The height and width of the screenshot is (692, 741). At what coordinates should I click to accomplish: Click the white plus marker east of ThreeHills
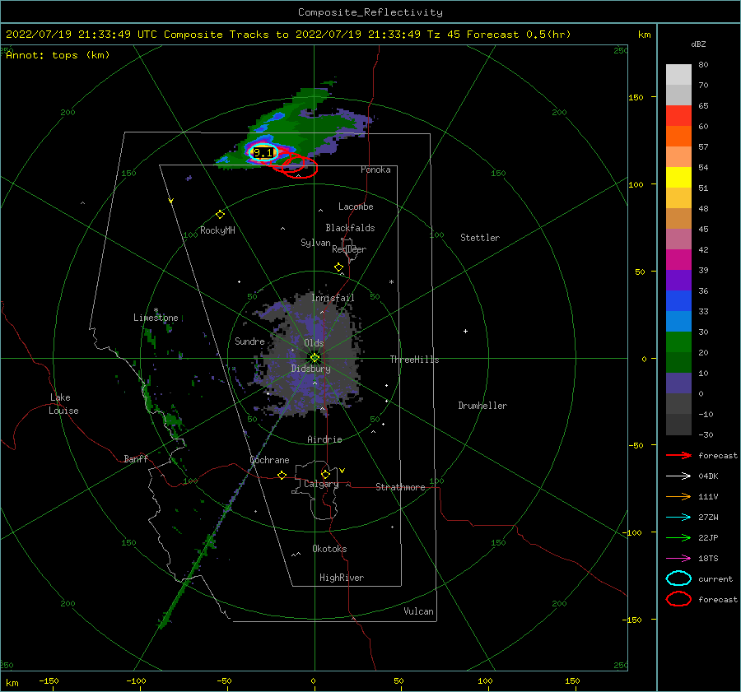click(465, 331)
